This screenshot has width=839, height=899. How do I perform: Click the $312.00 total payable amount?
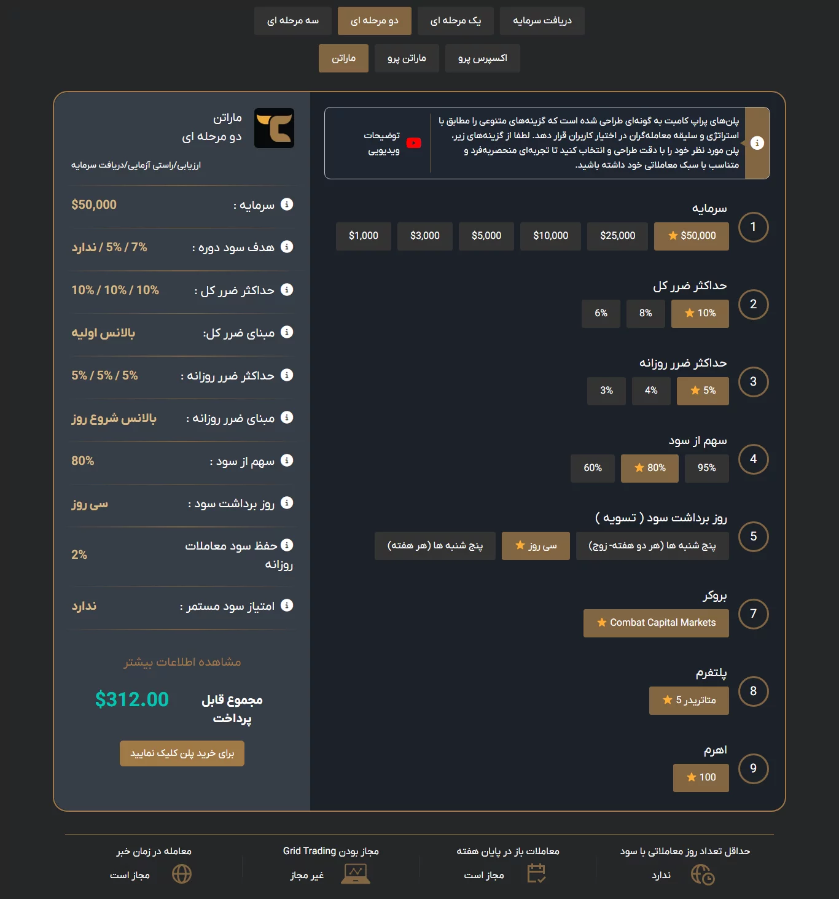[x=132, y=699]
